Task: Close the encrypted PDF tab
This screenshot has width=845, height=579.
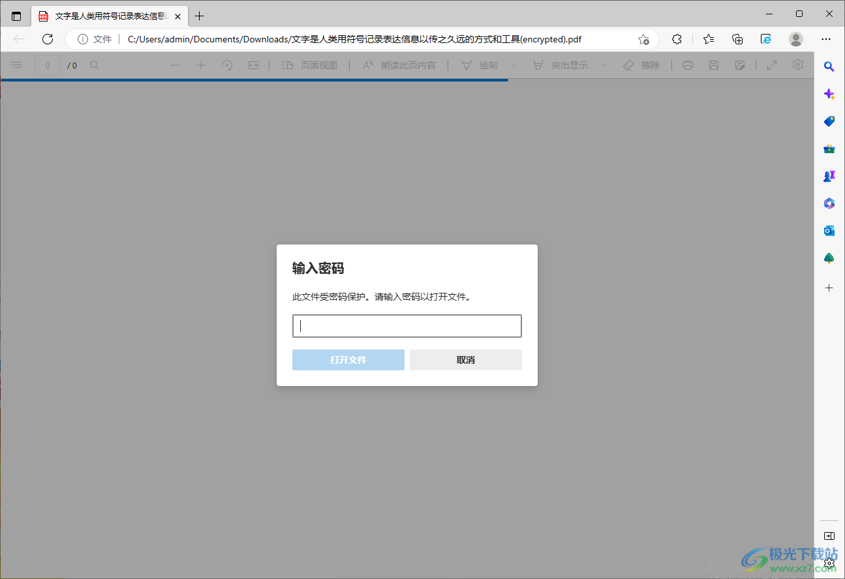Action: point(177,16)
